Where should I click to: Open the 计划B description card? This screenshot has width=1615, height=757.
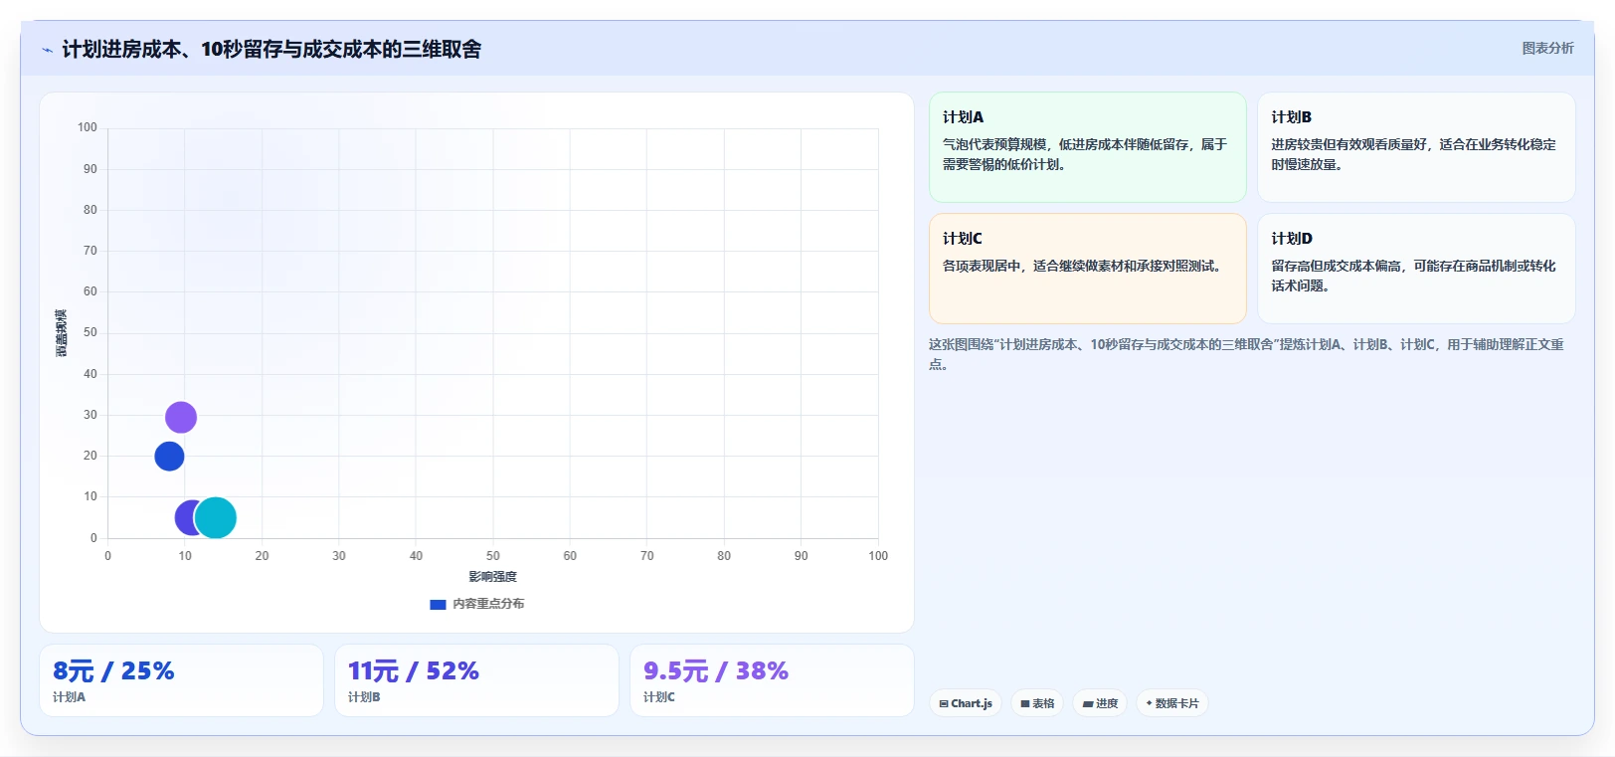click(1416, 147)
